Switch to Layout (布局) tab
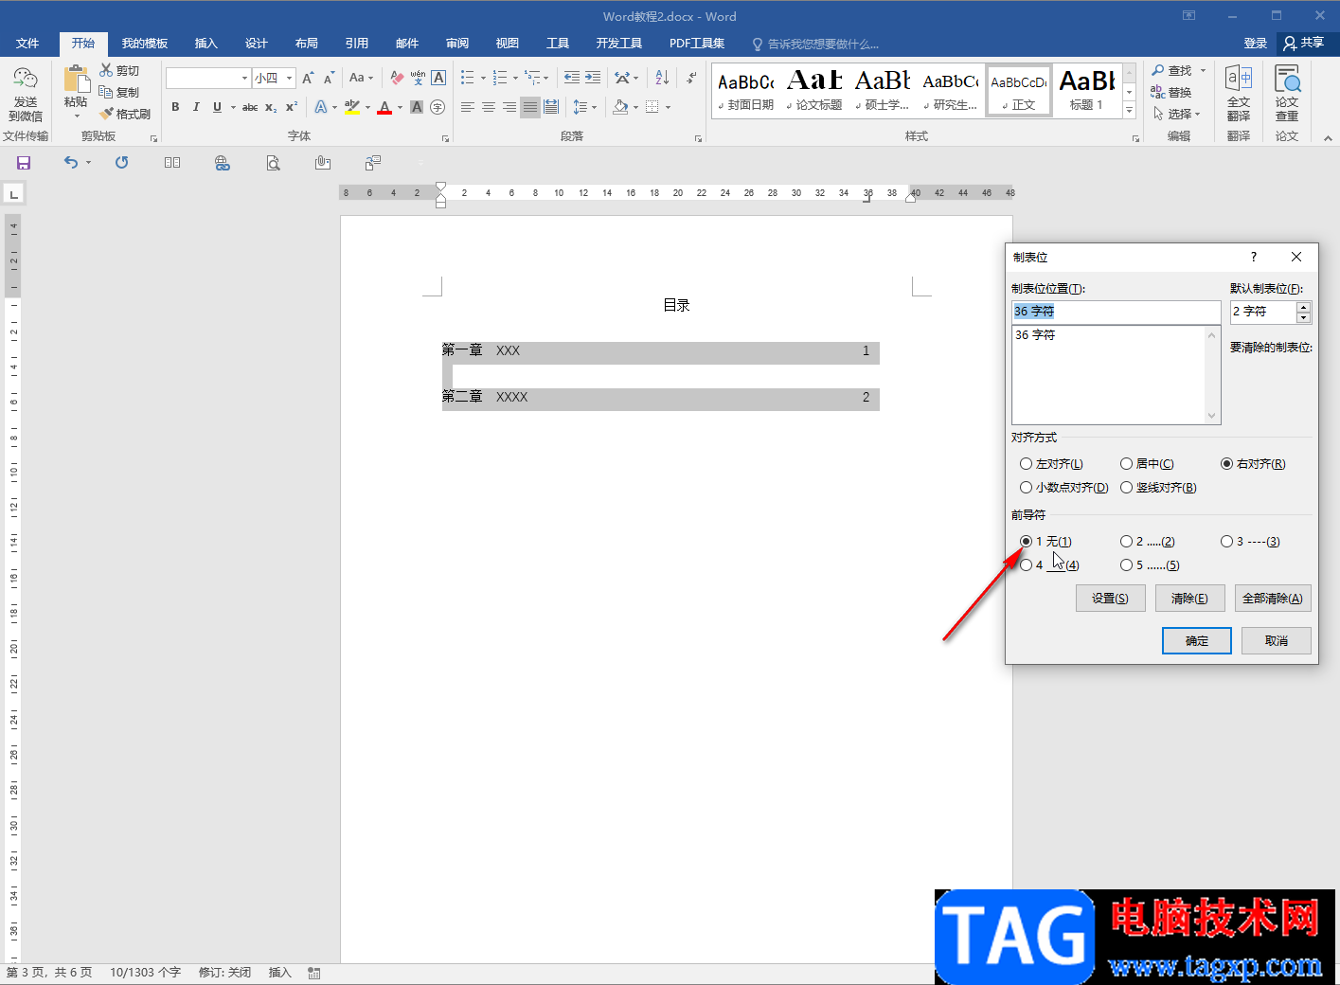Screen dimensions: 1340x985 coord(306,44)
